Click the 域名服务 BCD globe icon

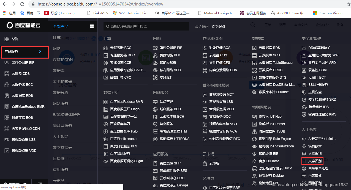[155, 109]
